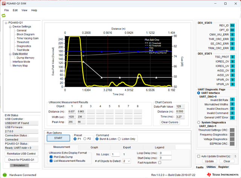Click the EEPROM CRC gray indicator
Image resolution: width=241 pixels, height=178 pixels.
232,144
